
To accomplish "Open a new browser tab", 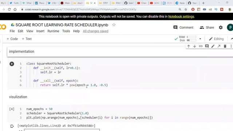I will pos(203,3).
